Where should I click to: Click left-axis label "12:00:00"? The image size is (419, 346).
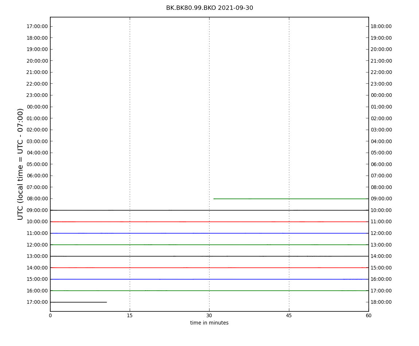[37, 245]
